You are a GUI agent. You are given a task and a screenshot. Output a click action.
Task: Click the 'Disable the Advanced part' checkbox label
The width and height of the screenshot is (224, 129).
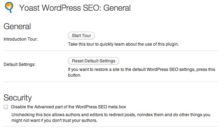tap(69, 107)
